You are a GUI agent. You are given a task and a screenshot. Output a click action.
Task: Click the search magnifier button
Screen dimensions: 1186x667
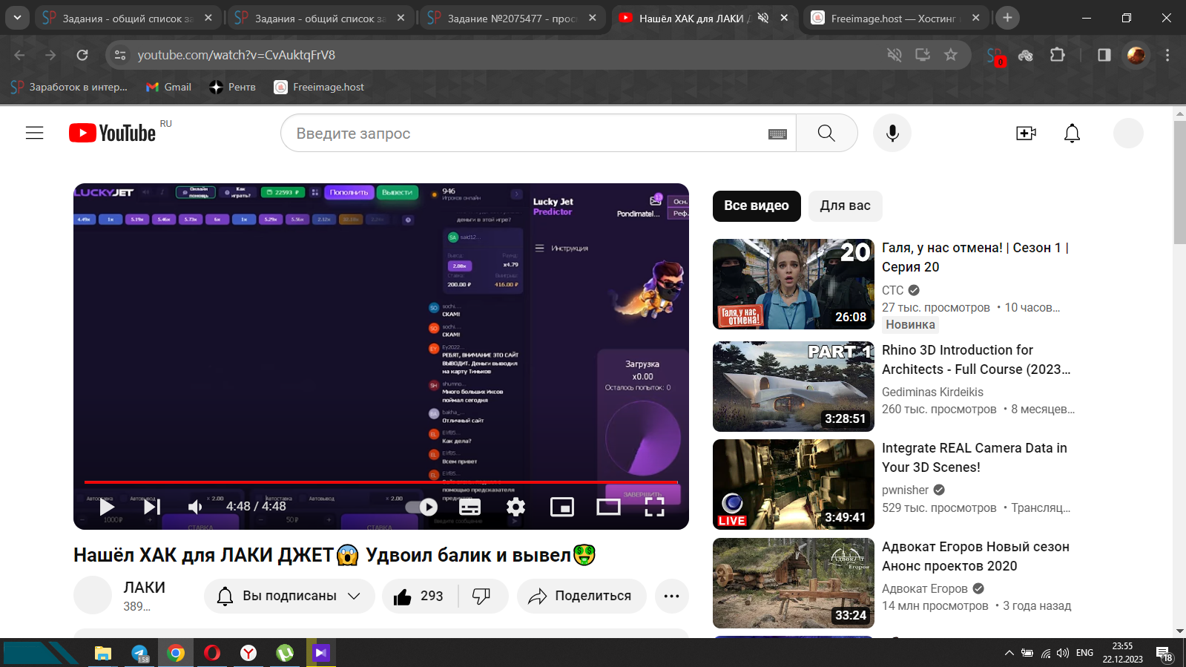[826, 133]
